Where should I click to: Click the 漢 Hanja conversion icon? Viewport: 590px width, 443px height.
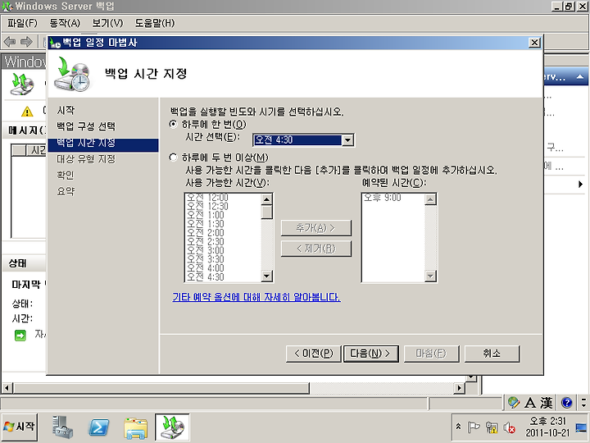pos(546,403)
